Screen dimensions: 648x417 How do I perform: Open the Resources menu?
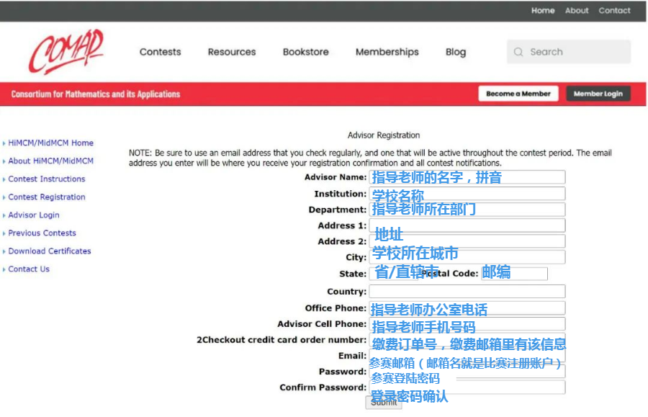[231, 52]
